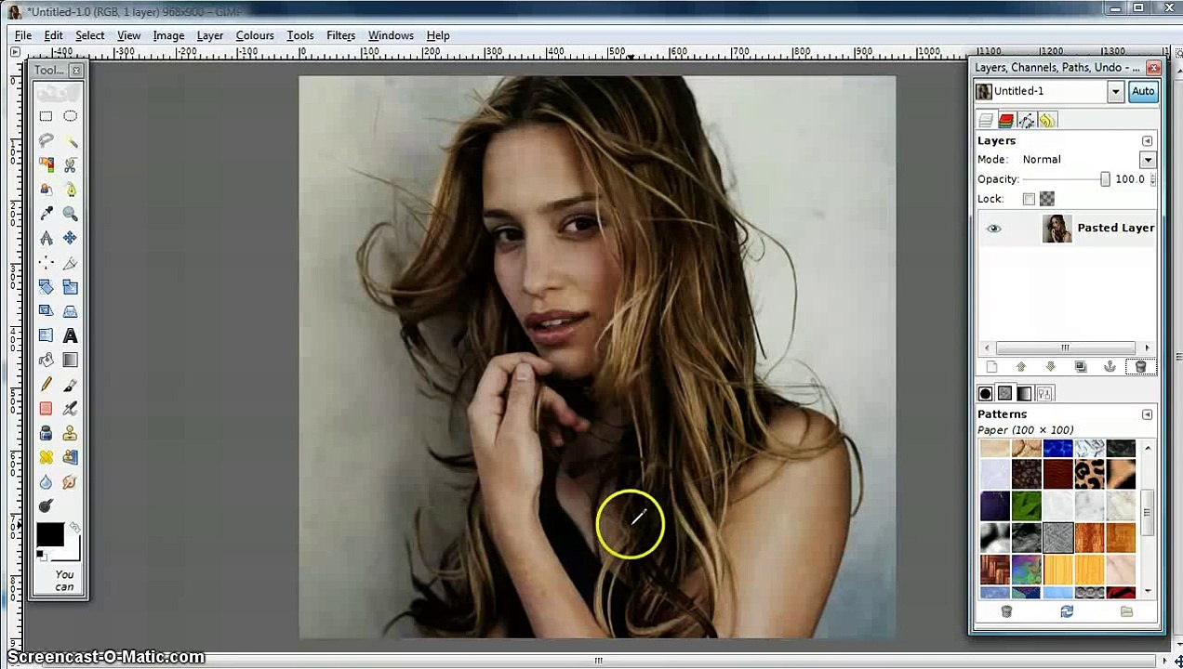
Task: Enable the lock pixels checkbox
Action: pos(1029,199)
